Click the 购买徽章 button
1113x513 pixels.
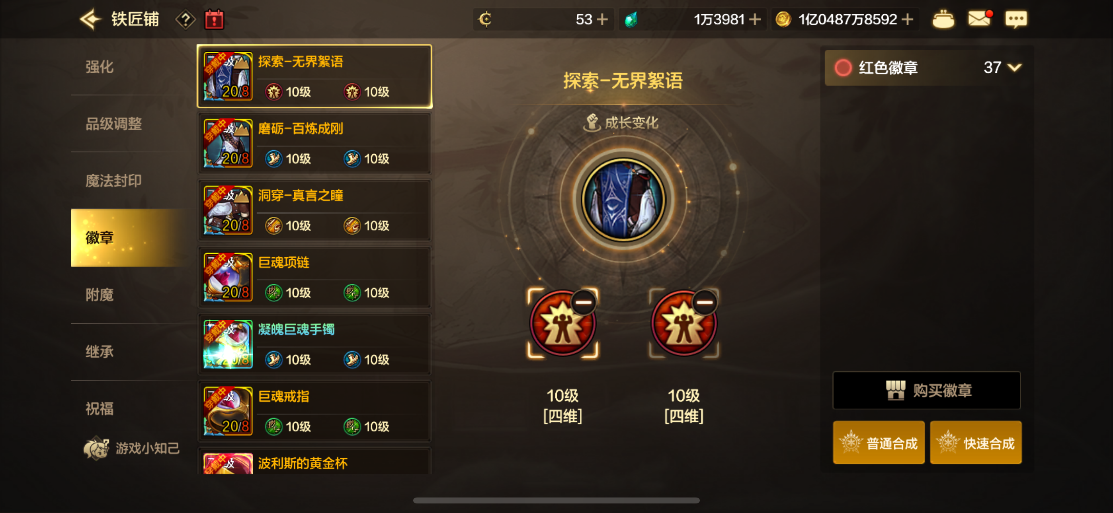pos(926,391)
